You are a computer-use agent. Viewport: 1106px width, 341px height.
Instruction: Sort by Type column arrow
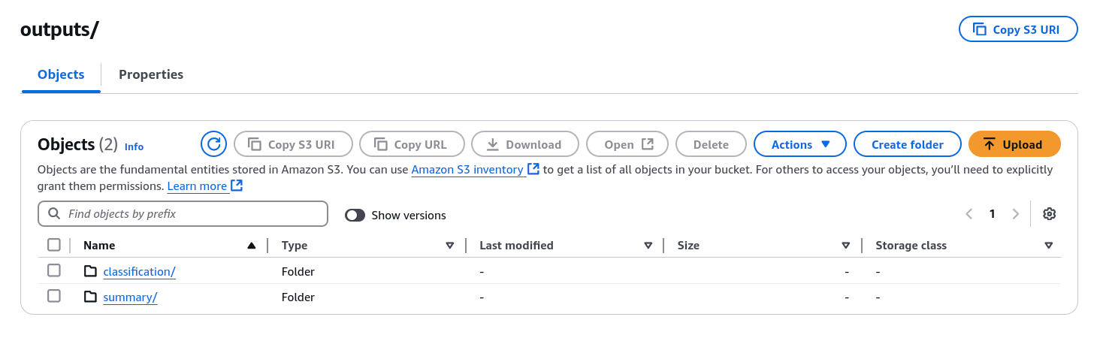click(450, 246)
